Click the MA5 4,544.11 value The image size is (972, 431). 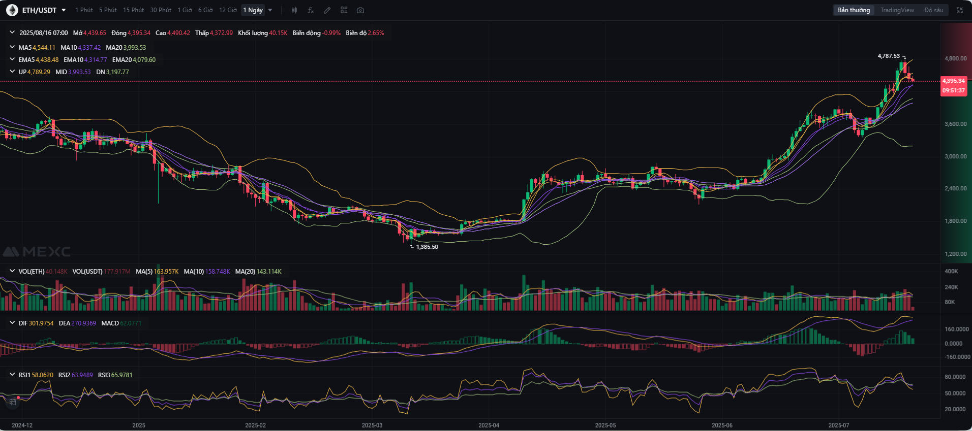click(44, 48)
